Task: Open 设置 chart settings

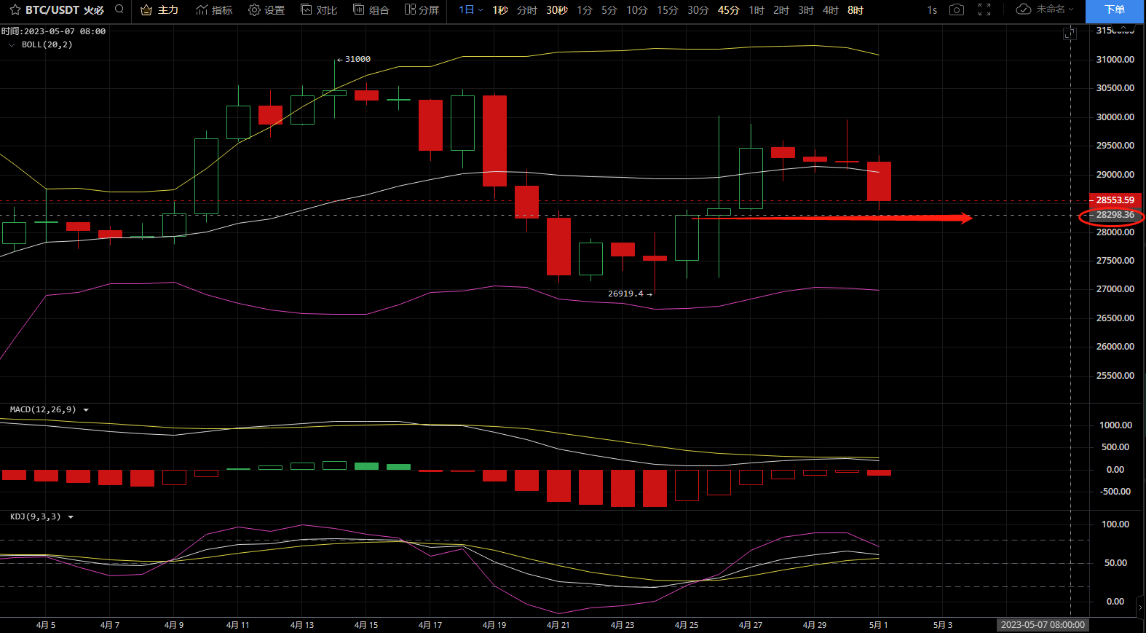Action: tap(266, 10)
